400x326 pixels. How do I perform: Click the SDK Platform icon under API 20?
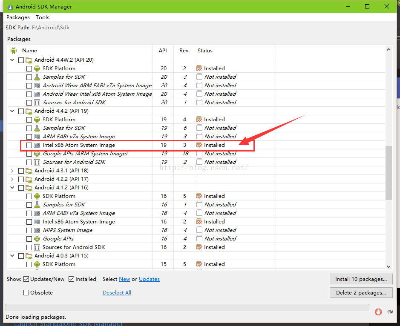pos(37,69)
